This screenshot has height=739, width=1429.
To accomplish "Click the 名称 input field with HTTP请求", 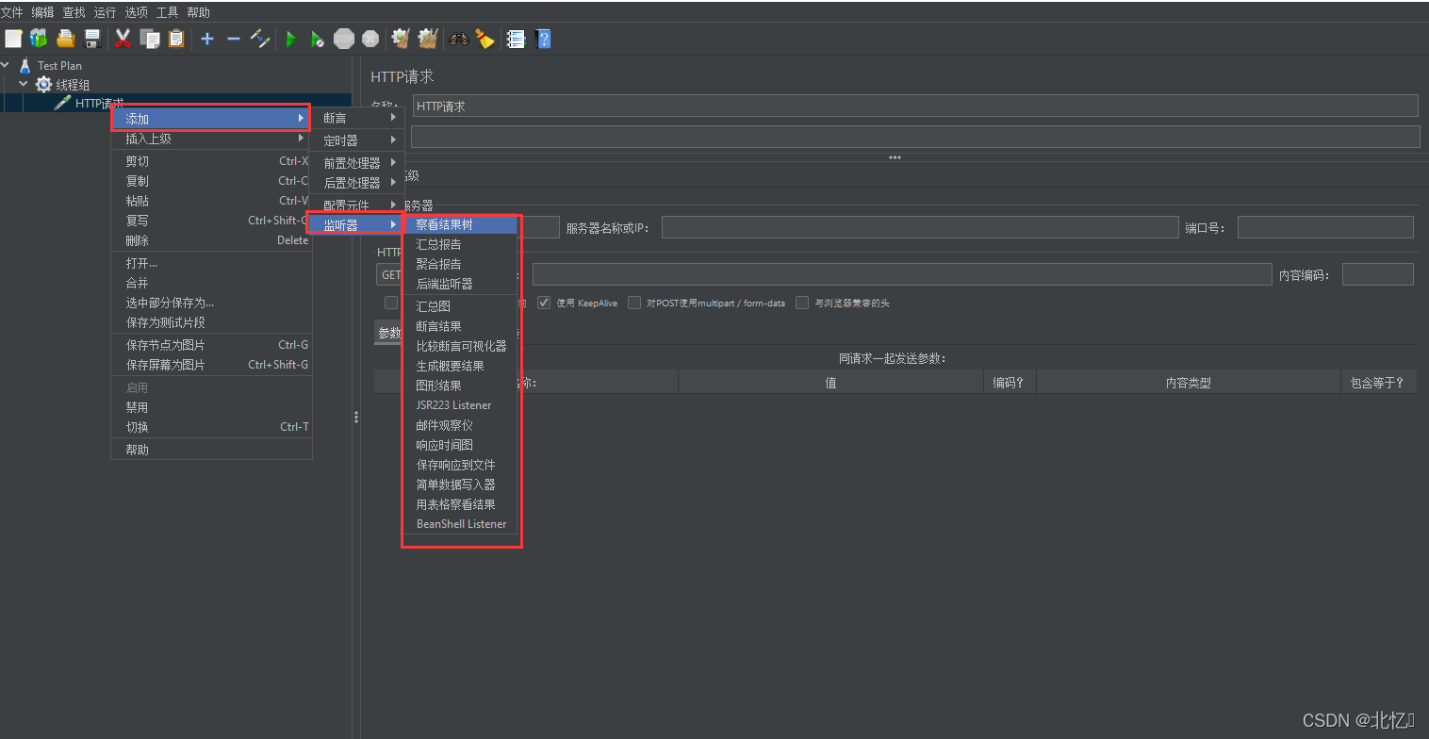I will [915, 106].
